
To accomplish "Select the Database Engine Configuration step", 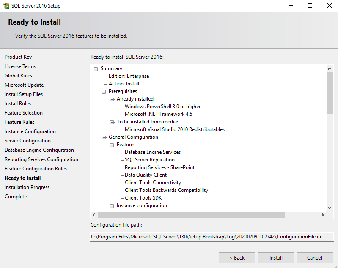I will click(x=39, y=150).
